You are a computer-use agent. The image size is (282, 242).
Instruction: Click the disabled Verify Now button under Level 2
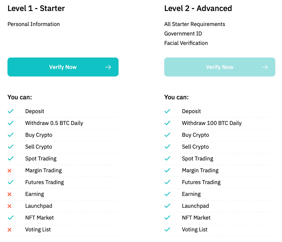point(220,67)
